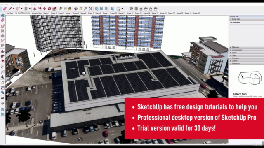This screenshot has height=148, width=264.
Task: Open the 3D Warehouse globe icon
Action: pos(97,9)
